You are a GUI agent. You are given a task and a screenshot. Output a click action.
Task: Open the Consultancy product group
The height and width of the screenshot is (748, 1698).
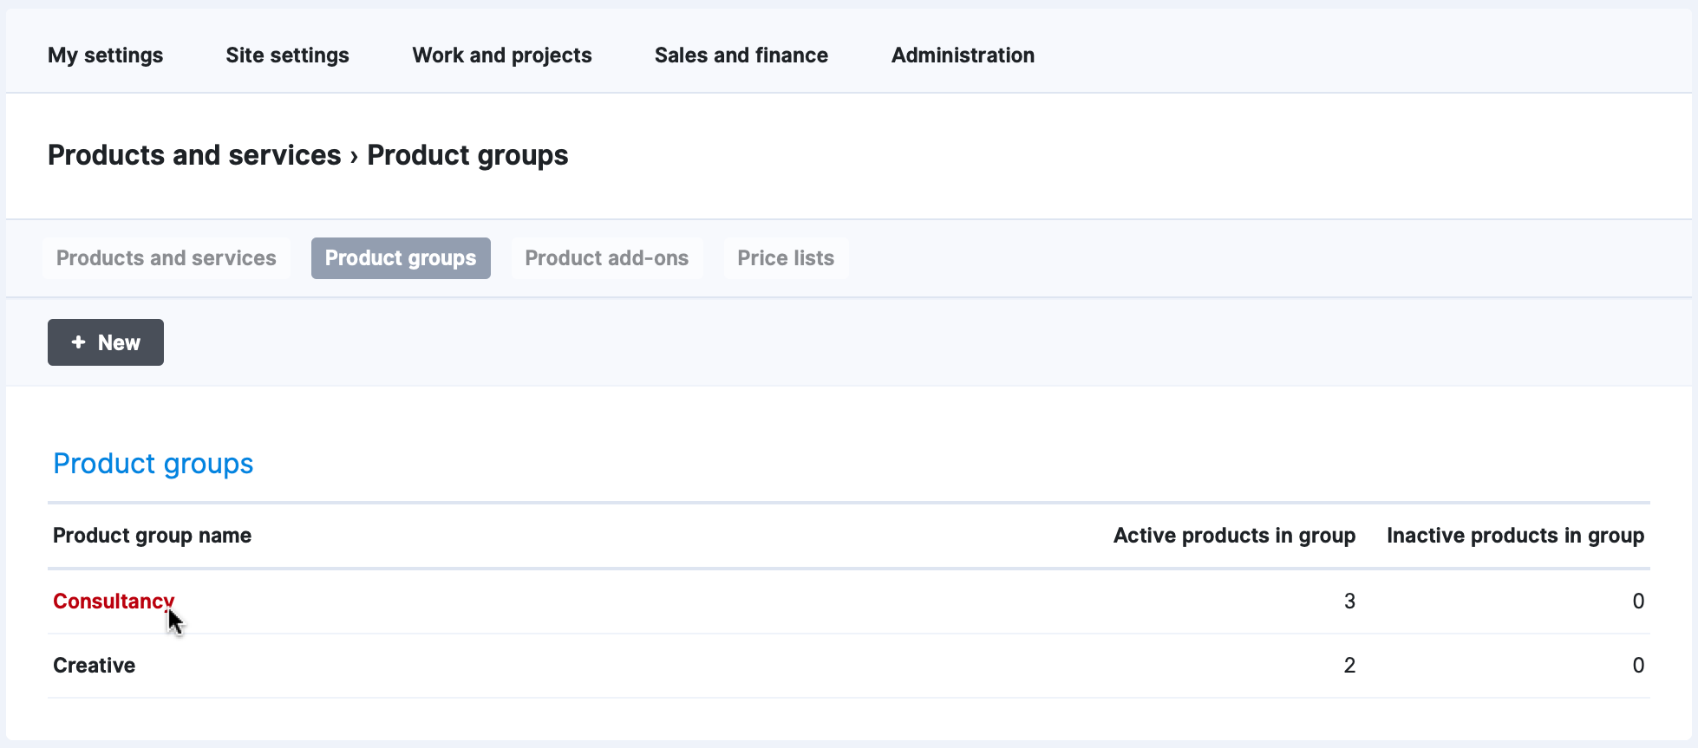[114, 602]
